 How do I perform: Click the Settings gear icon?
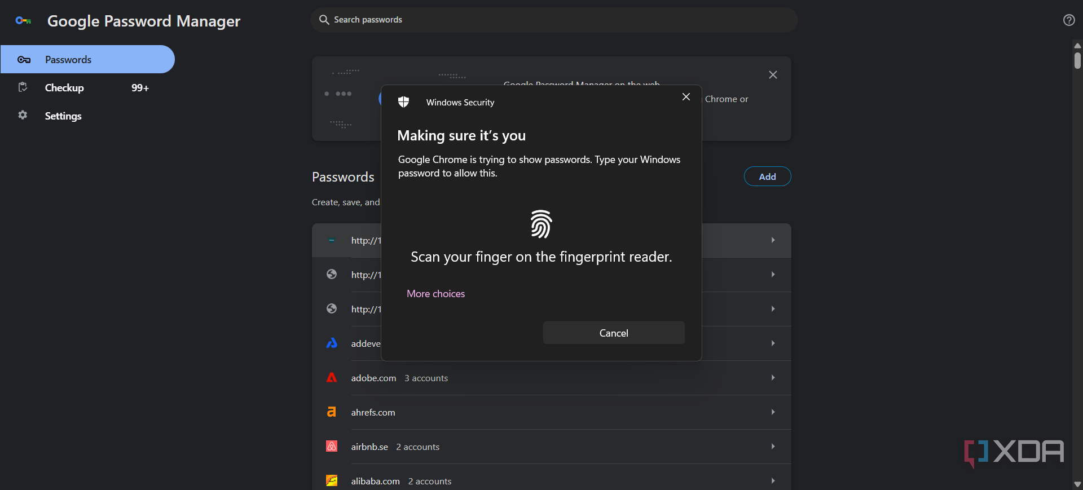pos(23,115)
